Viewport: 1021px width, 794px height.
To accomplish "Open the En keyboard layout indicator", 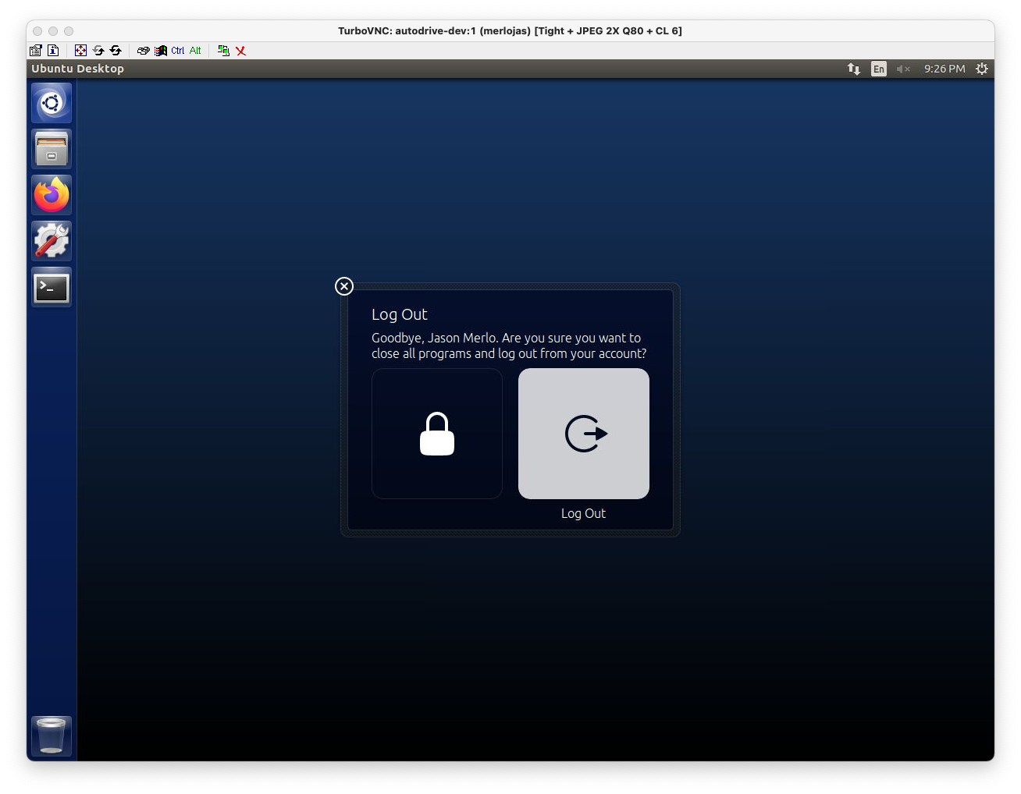I will click(x=879, y=69).
